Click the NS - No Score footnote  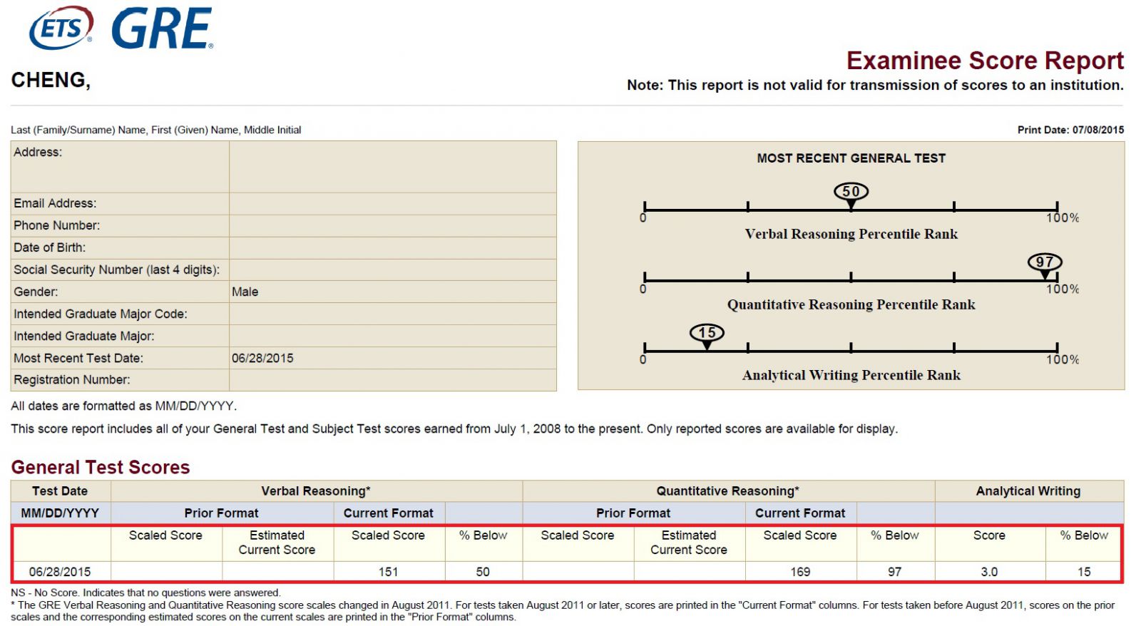coord(145,592)
